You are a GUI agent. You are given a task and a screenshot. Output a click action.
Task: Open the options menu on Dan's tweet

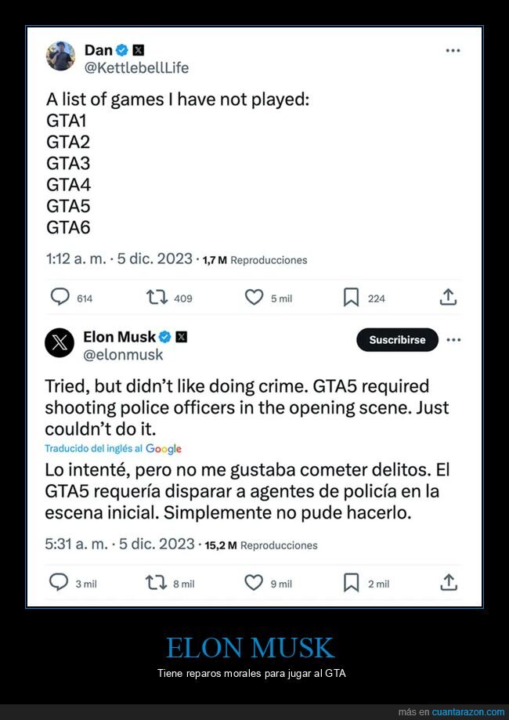click(x=453, y=49)
